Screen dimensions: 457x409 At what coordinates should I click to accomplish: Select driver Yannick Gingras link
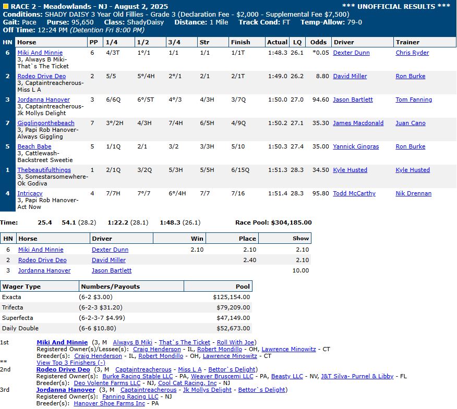pos(356,147)
